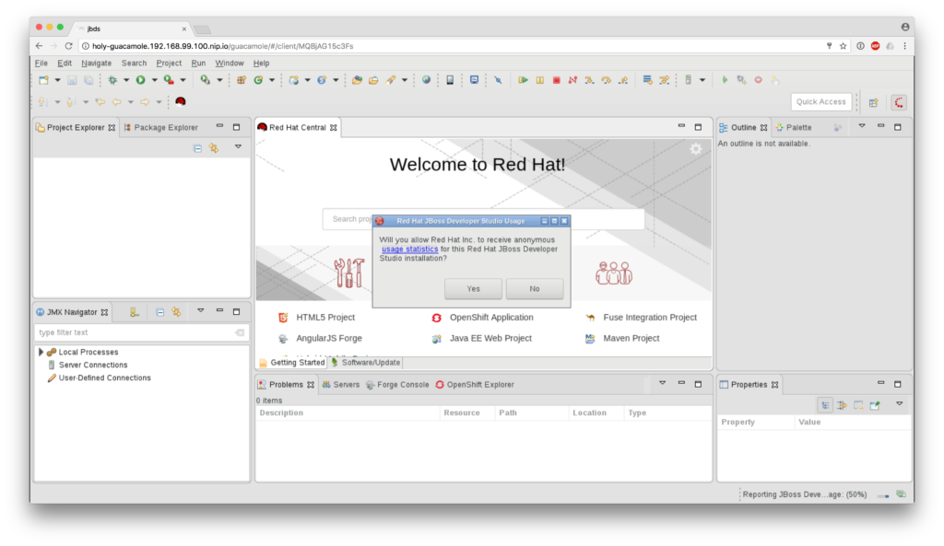Toggle Link with Editor in JMX Navigator
The height and width of the screenshot is (546, 944).
click(176, 312)
